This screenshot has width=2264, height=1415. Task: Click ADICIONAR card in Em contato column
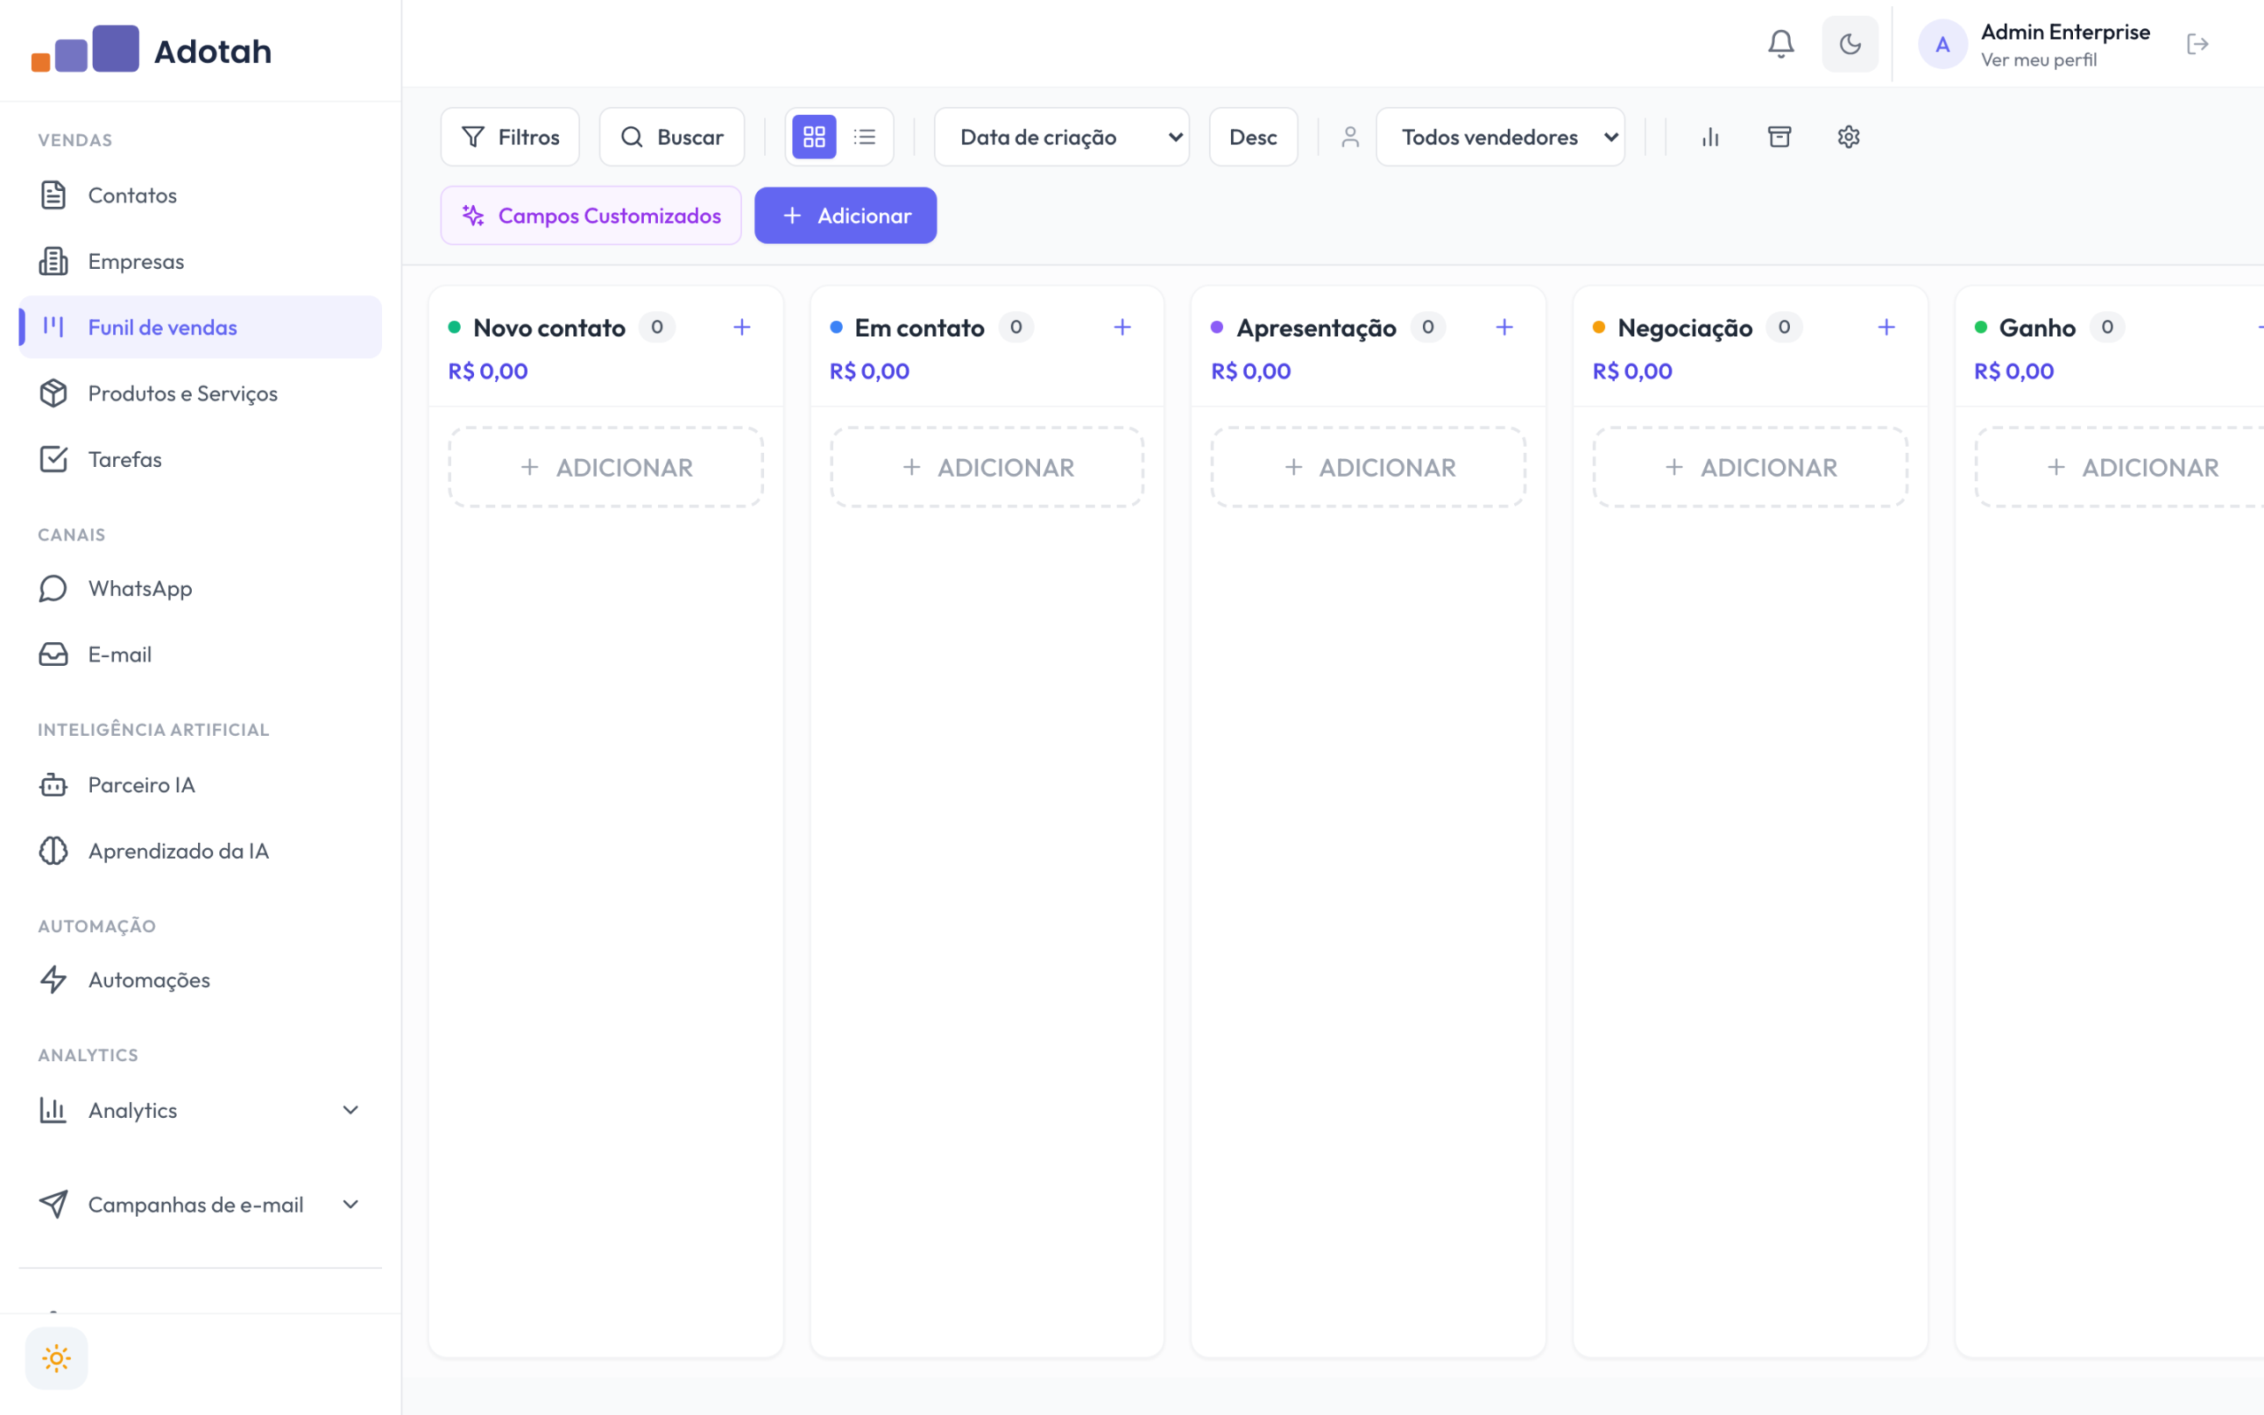(x=987, y=468)
